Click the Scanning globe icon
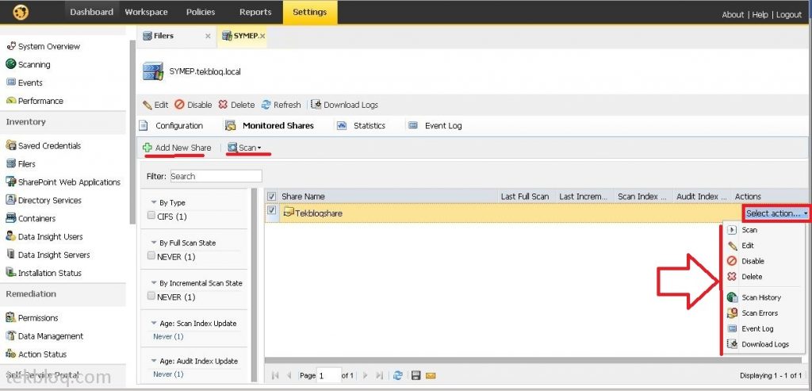This screenshot has width=812, height=391. pos(11,64)
